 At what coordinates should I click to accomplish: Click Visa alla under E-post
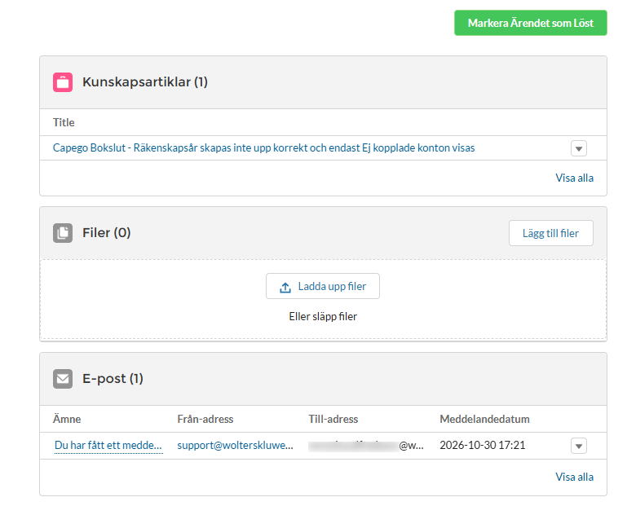(x=574, y=477)
